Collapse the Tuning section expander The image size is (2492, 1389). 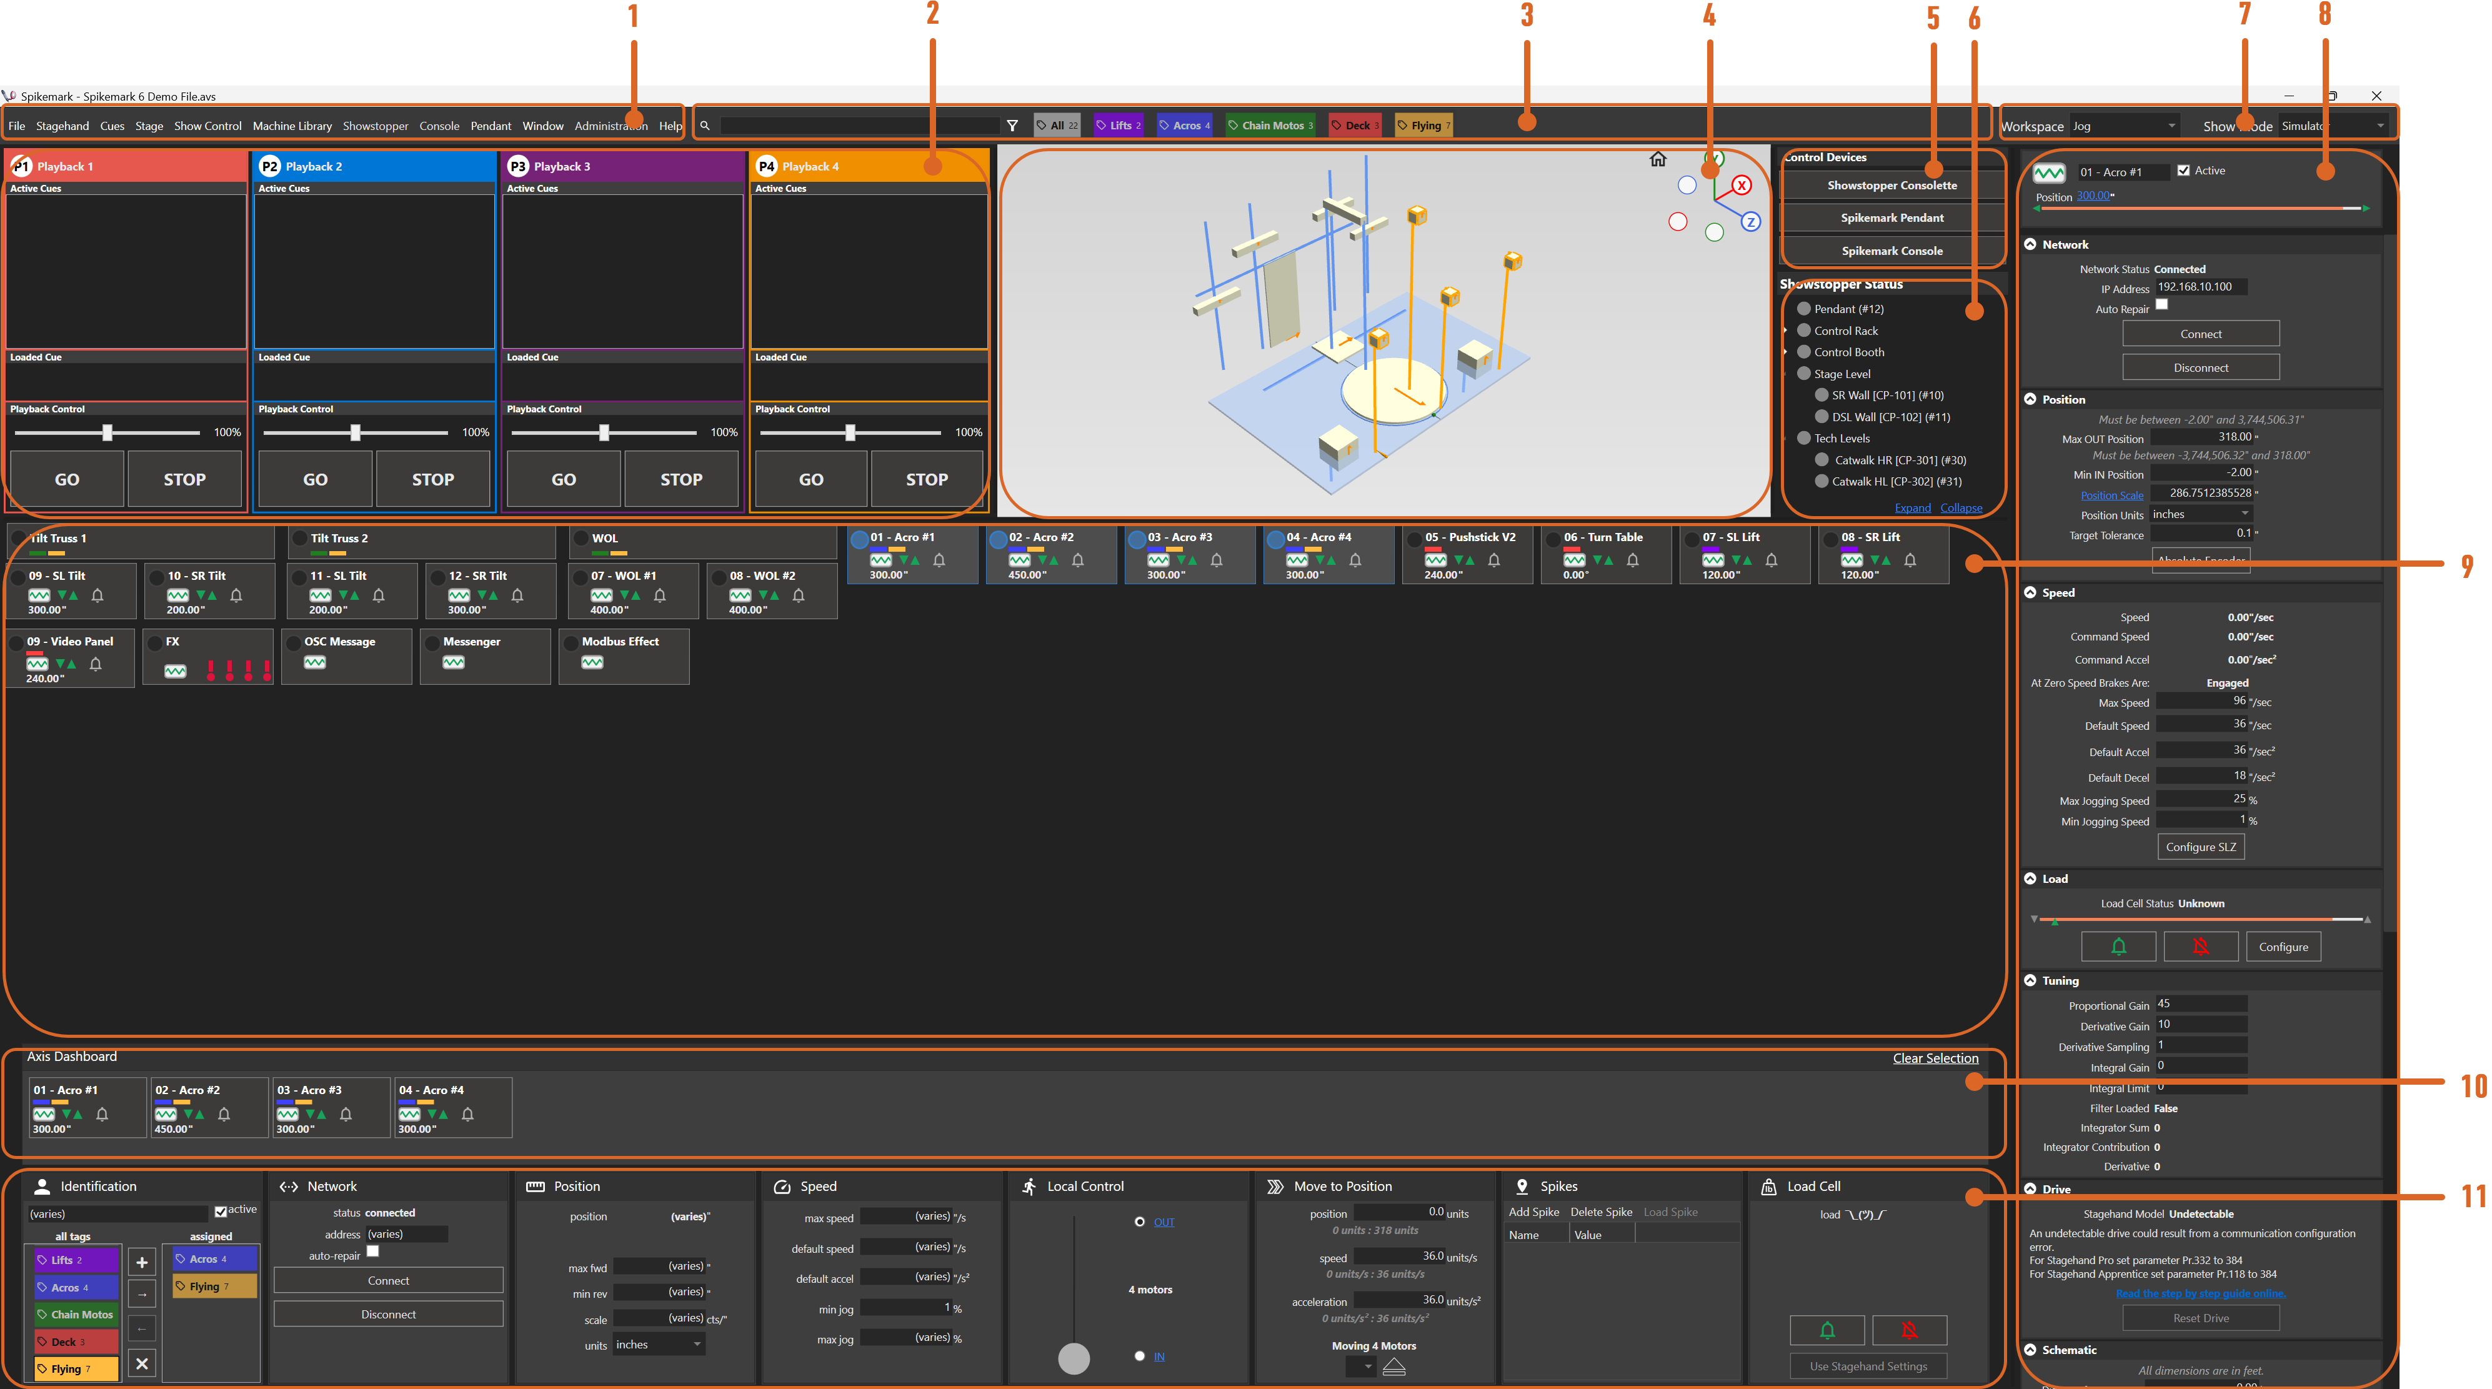2031,980
